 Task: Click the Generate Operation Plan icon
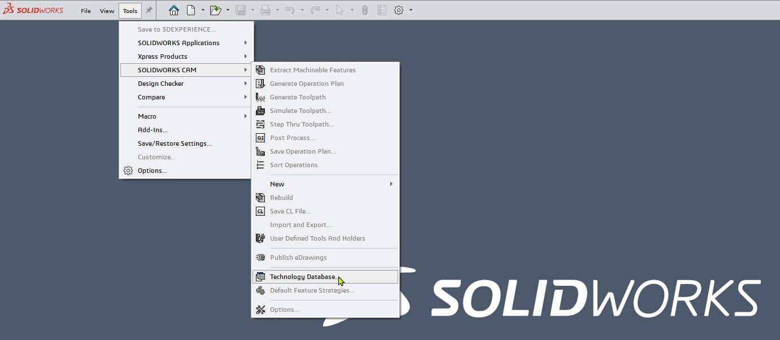pos(260,84)
